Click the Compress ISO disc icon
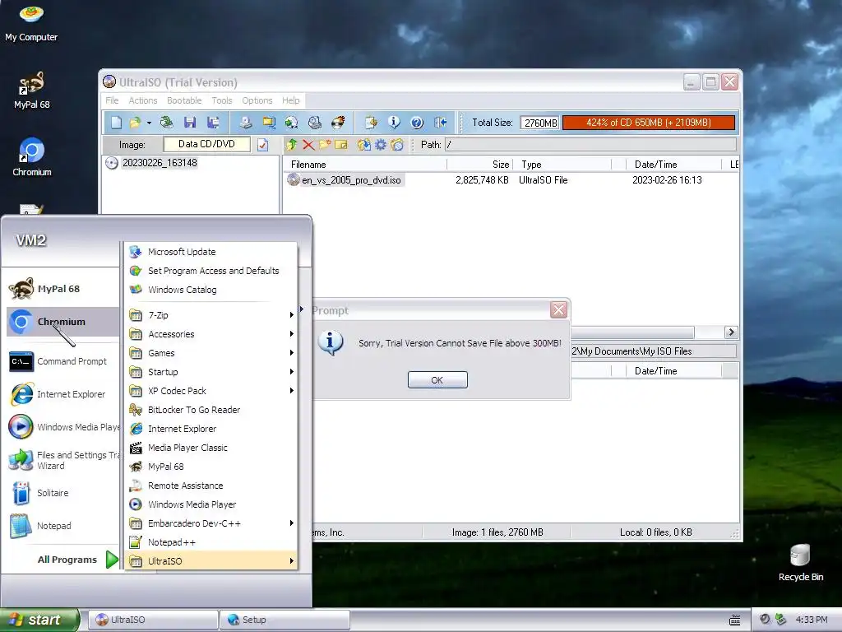Image resolution: width=842 pixels, height=632 pixels. coord(291,123)
